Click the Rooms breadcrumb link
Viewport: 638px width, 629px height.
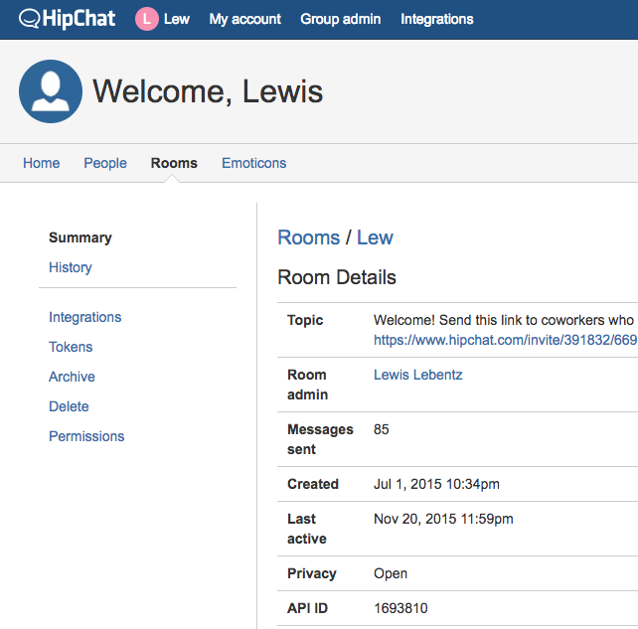(308, 237)
